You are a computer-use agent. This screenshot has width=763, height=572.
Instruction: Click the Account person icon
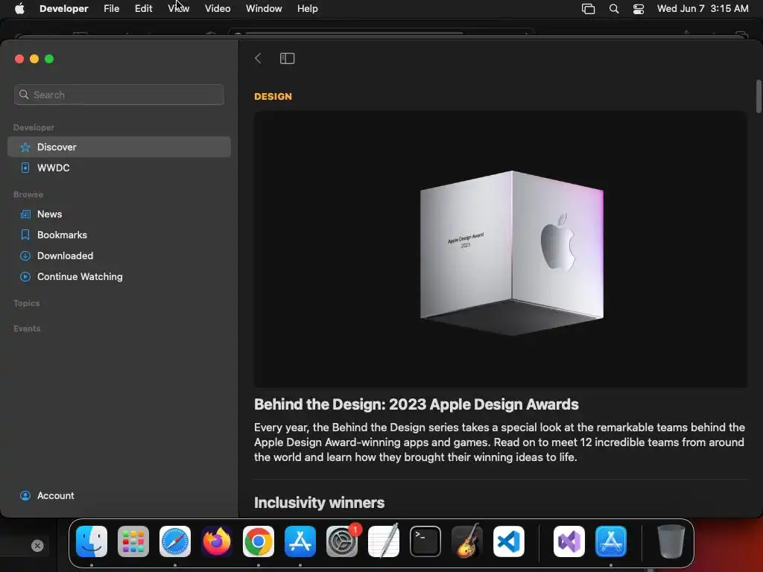25,495
